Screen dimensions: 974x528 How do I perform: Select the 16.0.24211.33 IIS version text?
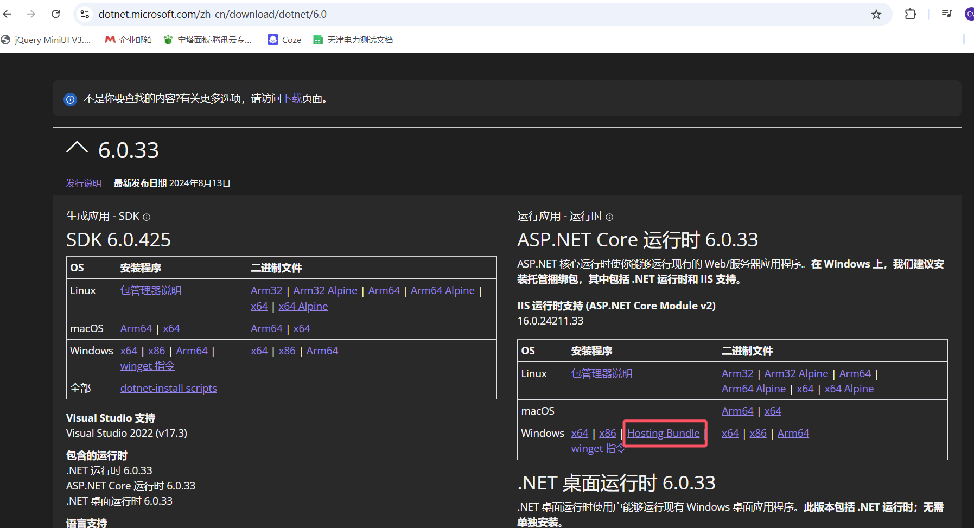(x=550, y=321)
